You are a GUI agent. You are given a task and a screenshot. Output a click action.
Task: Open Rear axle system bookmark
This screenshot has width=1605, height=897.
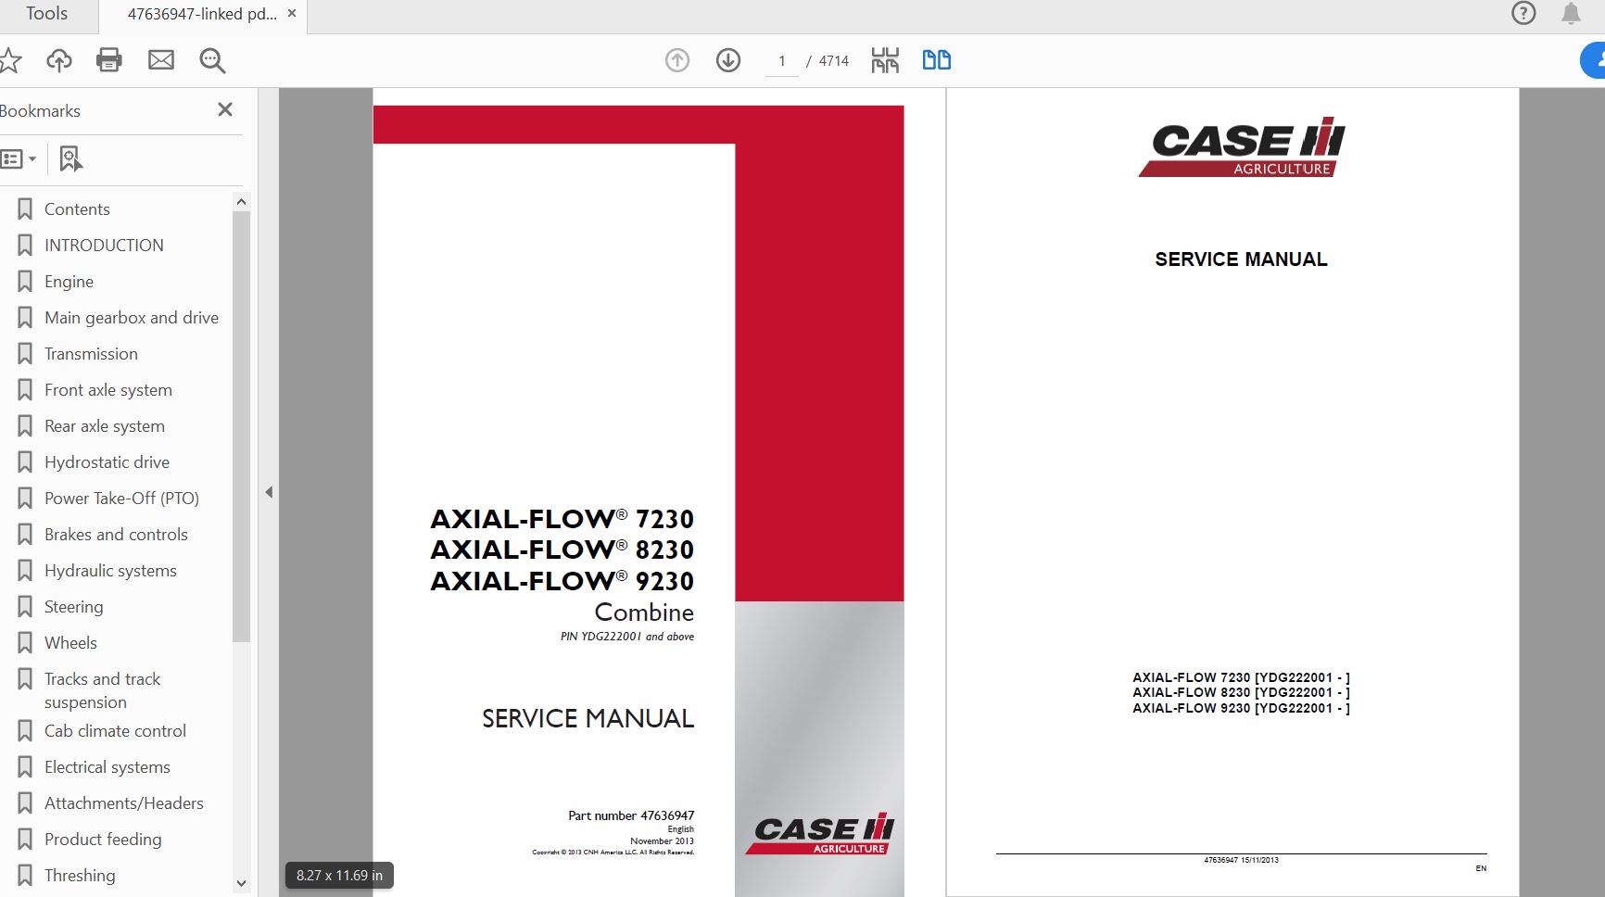point(105,426)
